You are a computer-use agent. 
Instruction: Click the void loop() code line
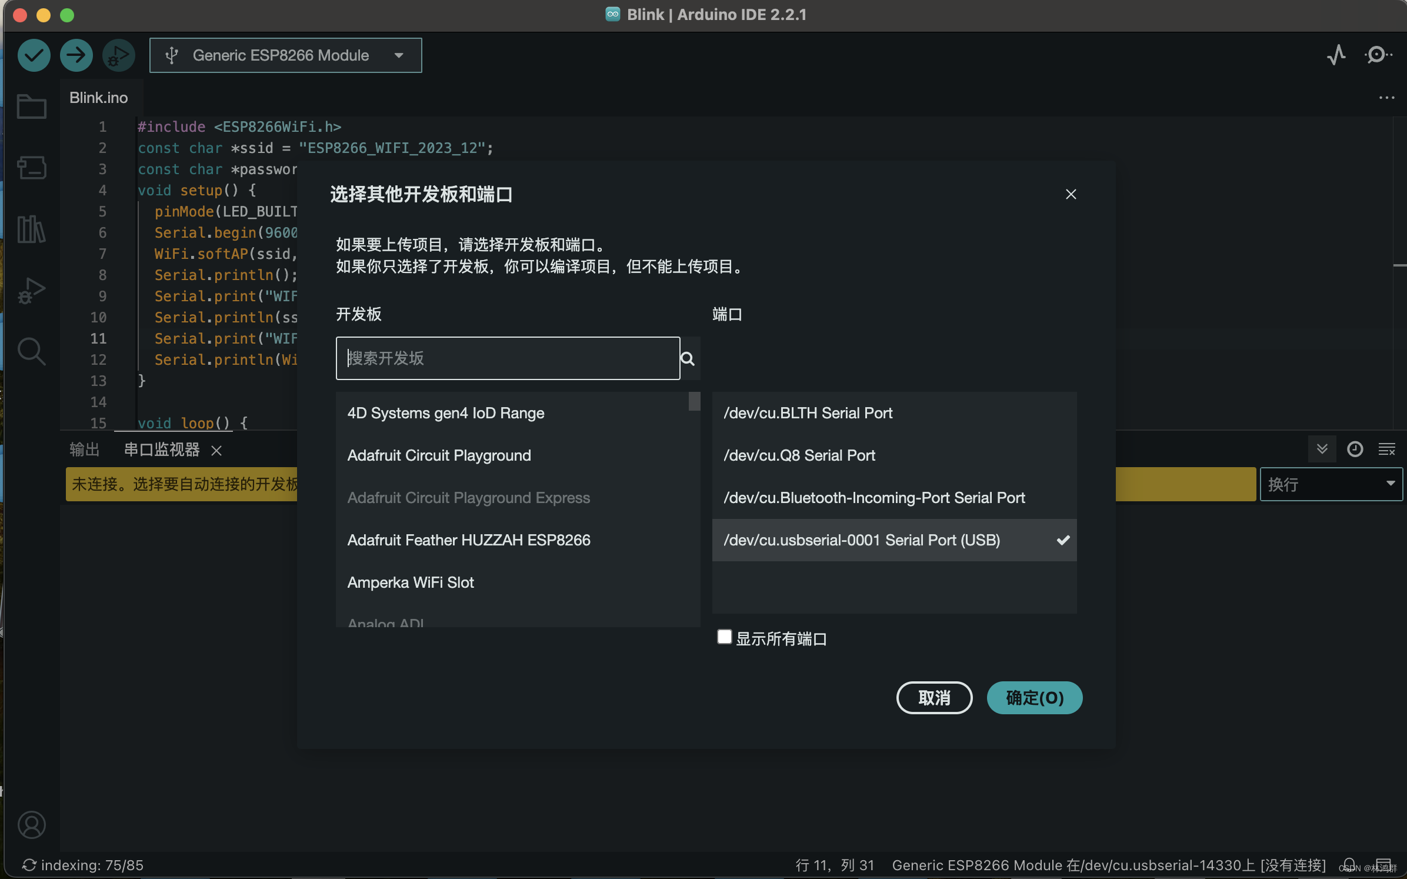(192, 423)
